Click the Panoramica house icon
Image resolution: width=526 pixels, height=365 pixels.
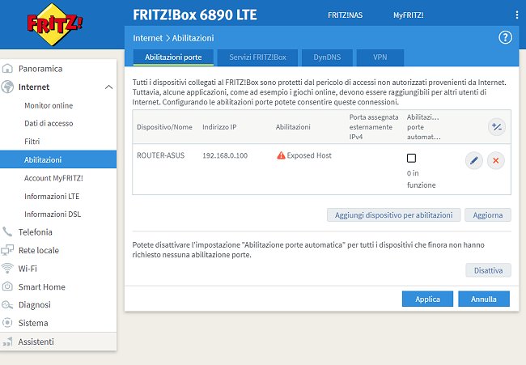tap(7, 69)
